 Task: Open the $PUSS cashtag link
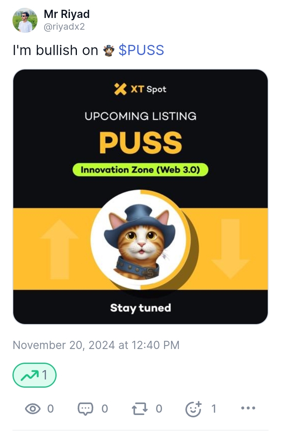click(141, 50)
